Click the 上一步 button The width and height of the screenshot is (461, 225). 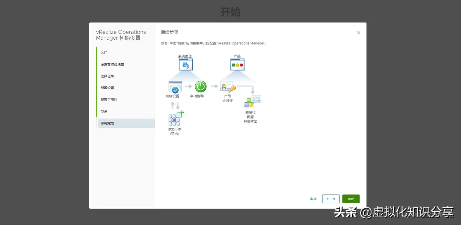(331, 199)
